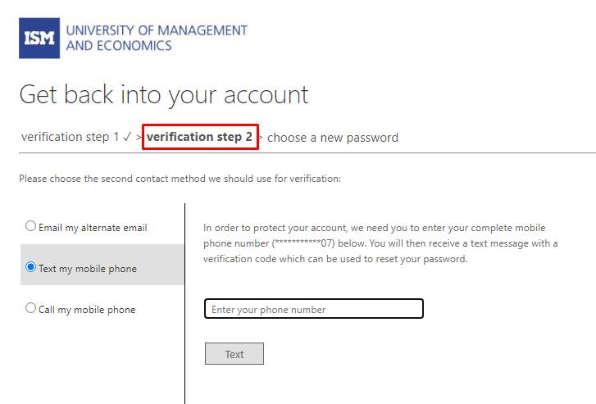Select the Call my mobile phone radio button
Viewport: 596px width, 404px height.
(x=30, y=308)
